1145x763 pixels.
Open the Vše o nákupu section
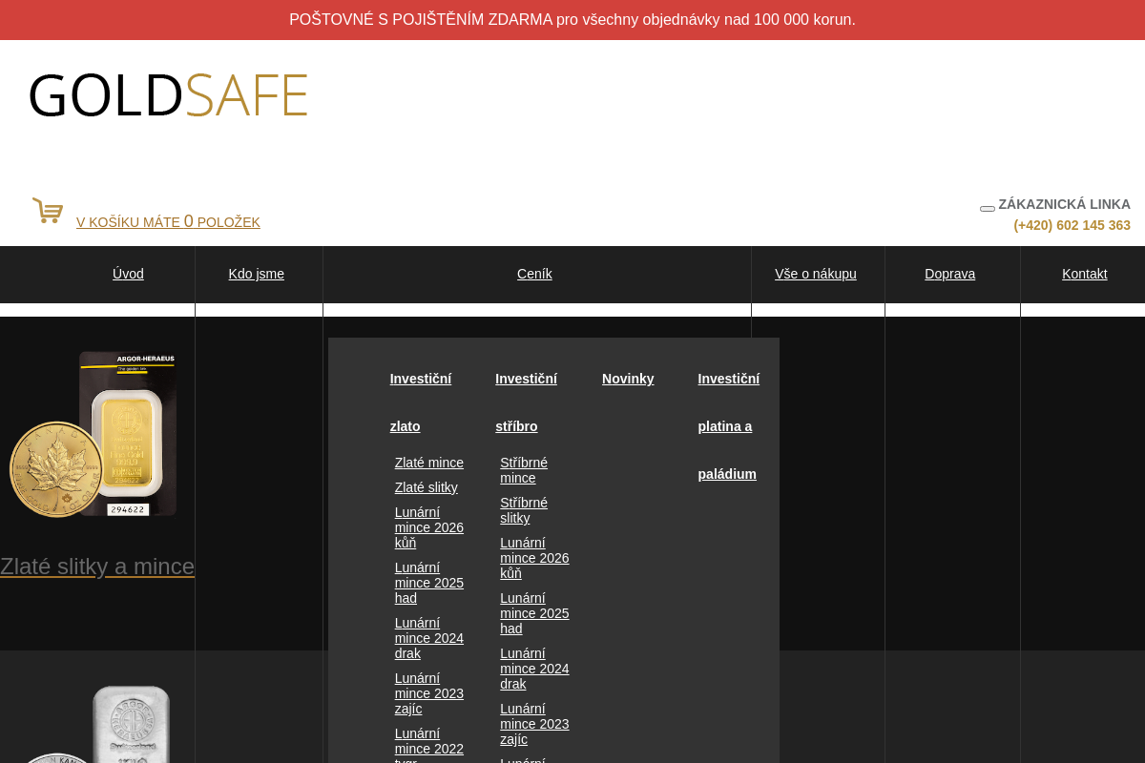pos(815,274)
